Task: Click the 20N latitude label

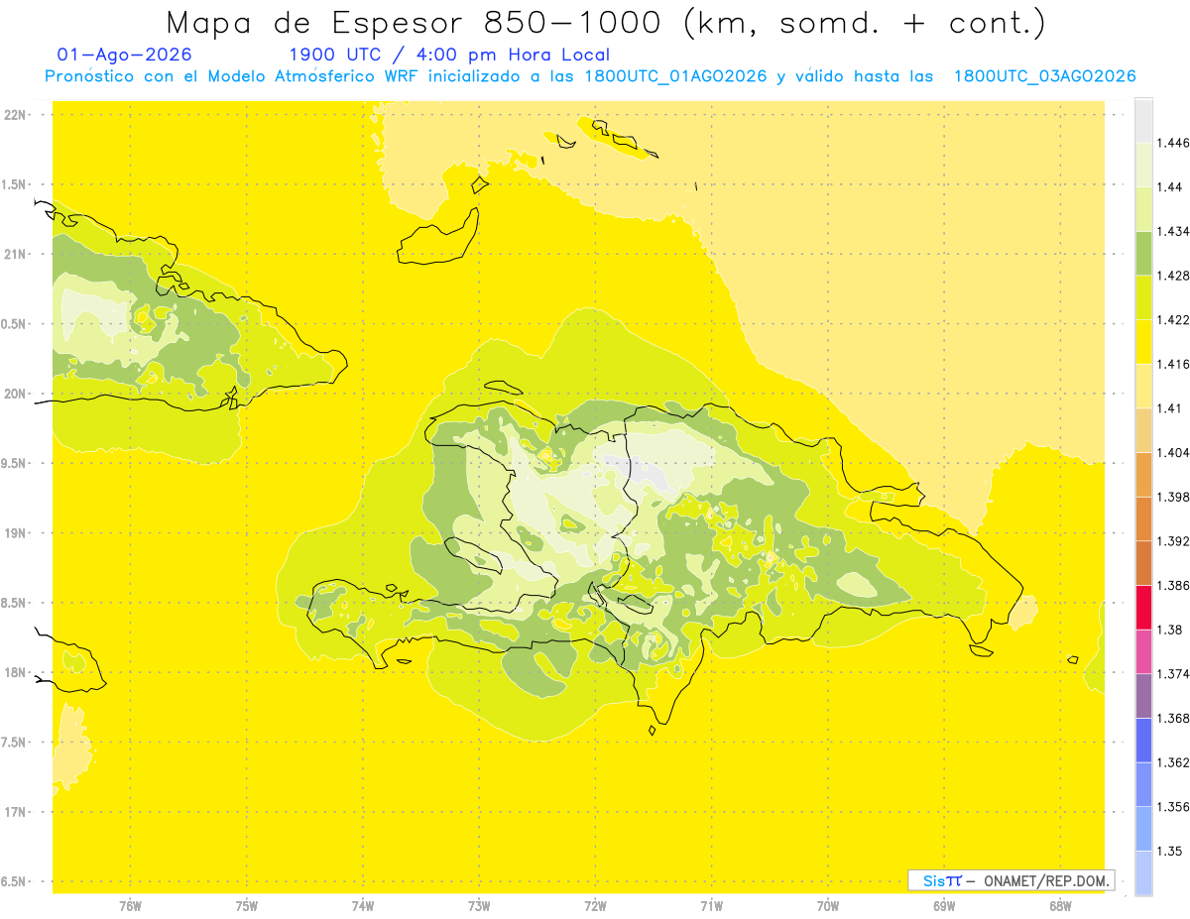Action: click(x=17, y=394)
